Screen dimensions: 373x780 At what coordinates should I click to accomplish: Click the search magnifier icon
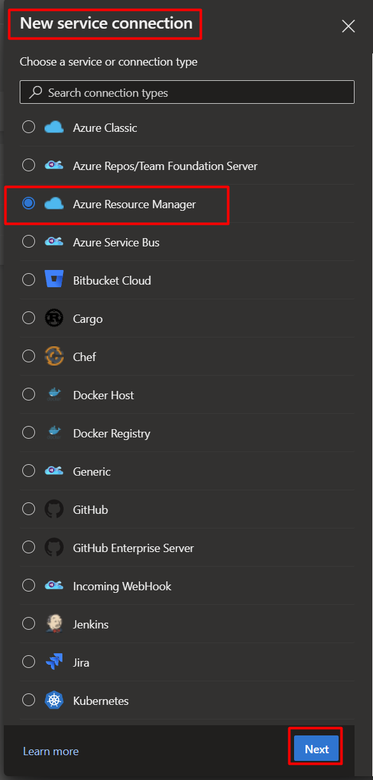coord(36,92)
